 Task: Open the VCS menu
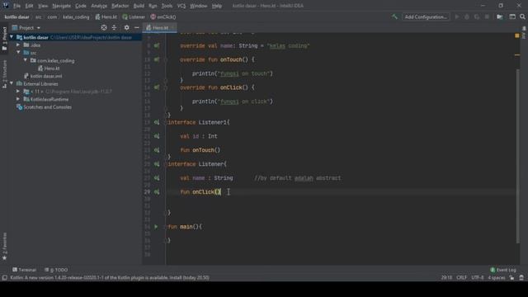(x=181, y=6)
